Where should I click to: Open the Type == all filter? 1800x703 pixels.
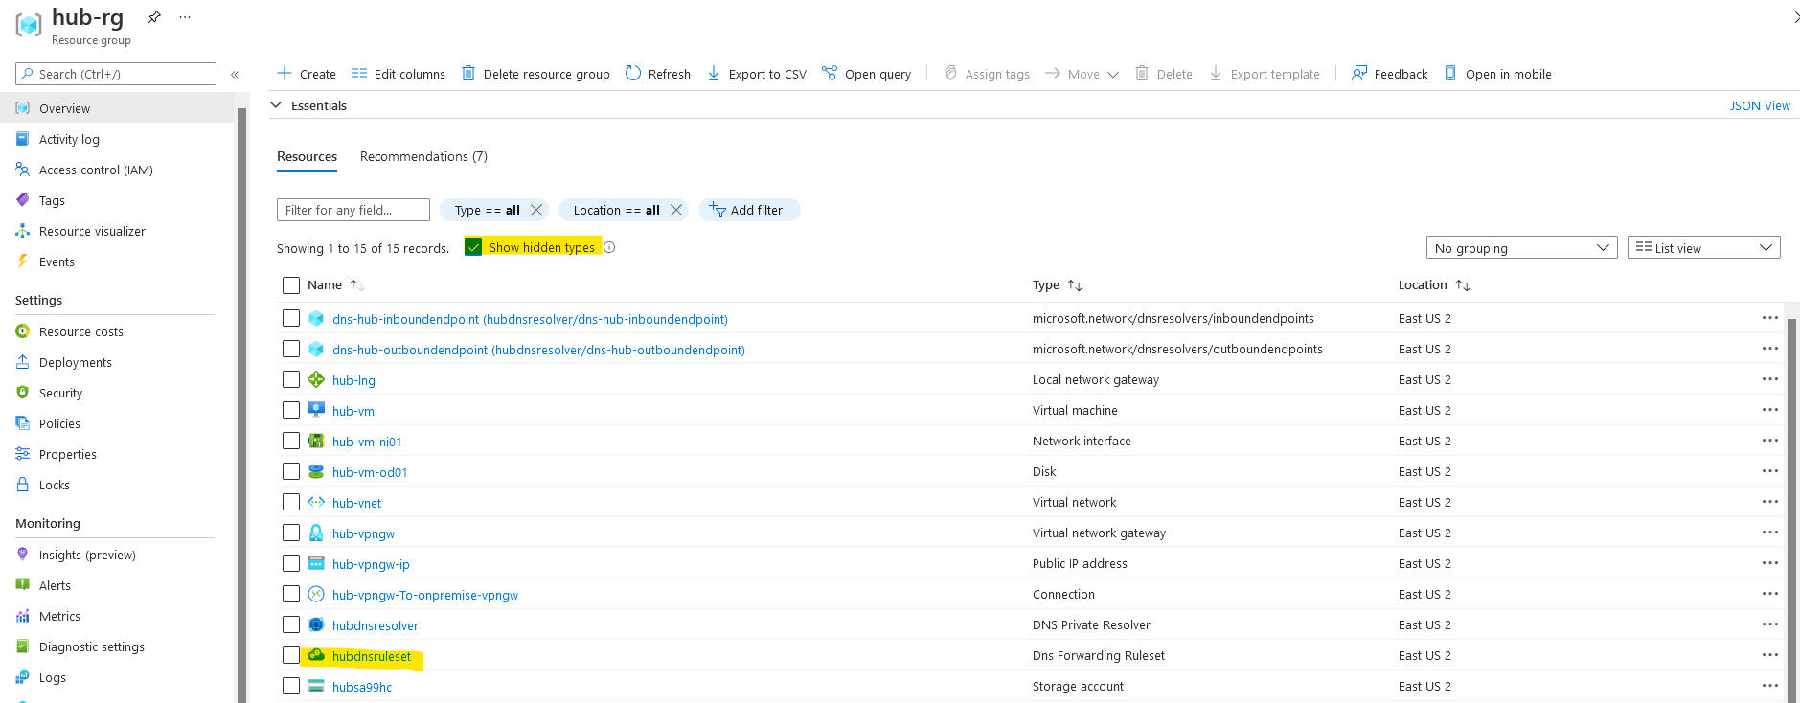(487, 210)
